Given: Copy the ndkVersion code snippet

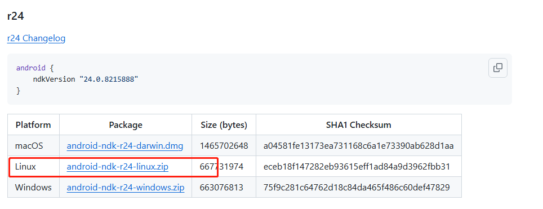Looking at the screenshot, I should click(497, 68).
